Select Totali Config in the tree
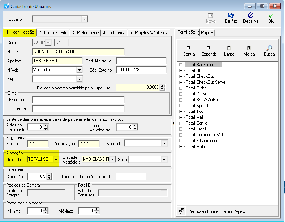Screen dimensions: 285x222 196,123
